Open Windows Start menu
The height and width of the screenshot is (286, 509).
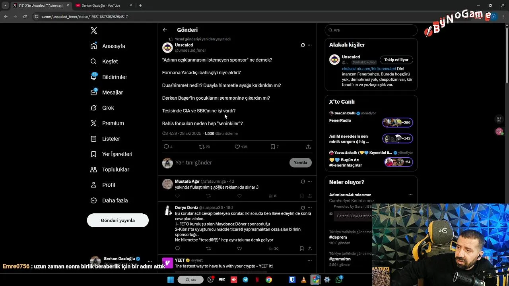[171, 280]
